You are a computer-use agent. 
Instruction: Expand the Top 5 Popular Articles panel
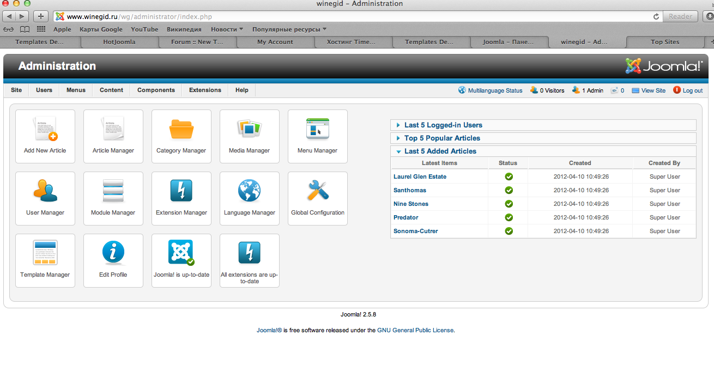tap(543, 138)
